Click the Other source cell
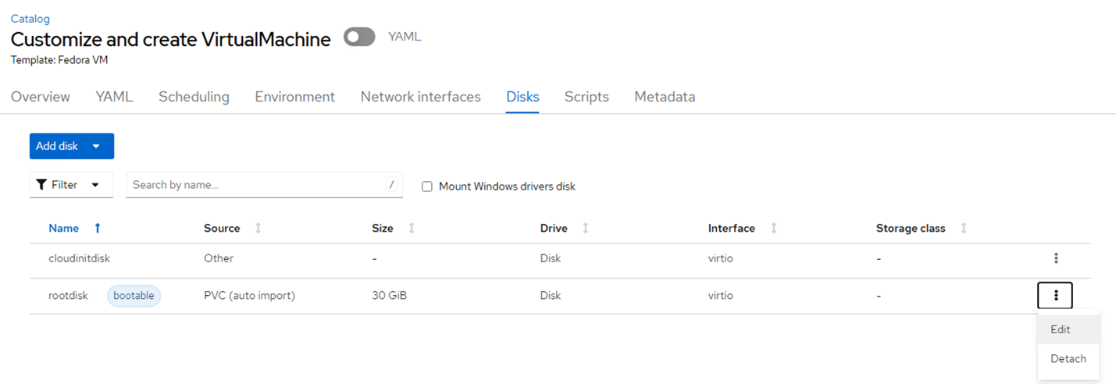 pos(219,258)
